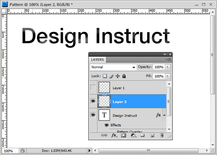Toggle Effects visibility eye
The height and width of the screenshot is (155, 217).
(106, 125)
